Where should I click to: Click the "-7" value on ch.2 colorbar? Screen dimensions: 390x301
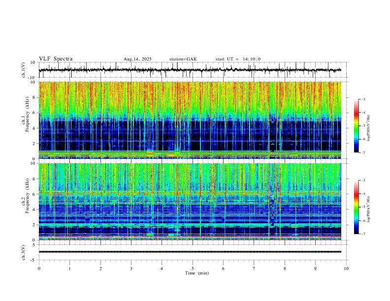coord(363,234)
